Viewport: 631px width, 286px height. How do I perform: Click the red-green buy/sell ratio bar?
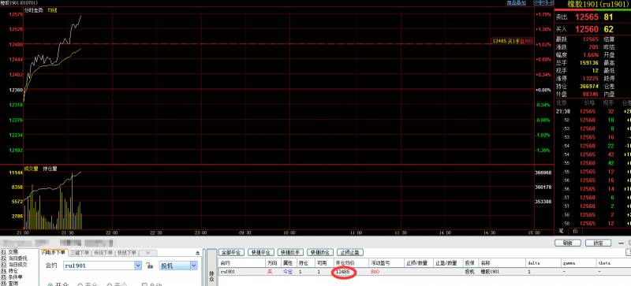(x=592, y=9)
